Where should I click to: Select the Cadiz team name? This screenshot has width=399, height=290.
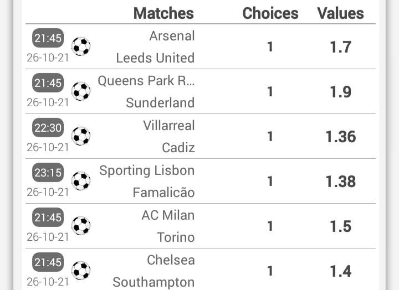[x=178, y=148]
